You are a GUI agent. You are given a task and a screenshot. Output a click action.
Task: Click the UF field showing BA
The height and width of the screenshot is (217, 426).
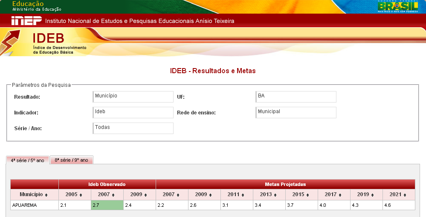pos(296,97)
